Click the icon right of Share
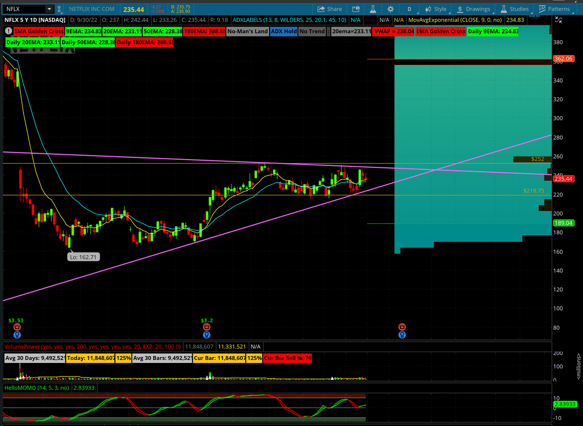The image size is (583, 426). point(356,9)
